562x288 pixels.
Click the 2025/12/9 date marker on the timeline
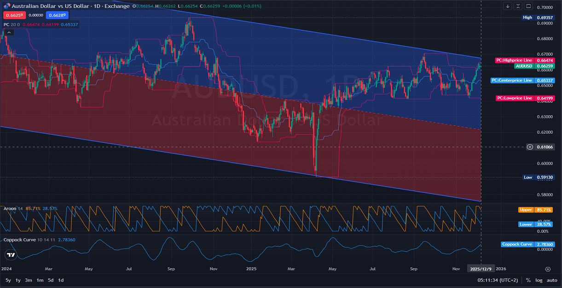coord(481,268)
